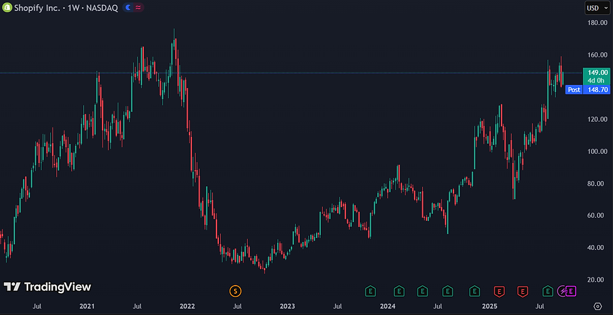Viewport: 613px width, 315px height.
Task: Open the magenta upcoming earnings E marker
Action: (571, 291)
